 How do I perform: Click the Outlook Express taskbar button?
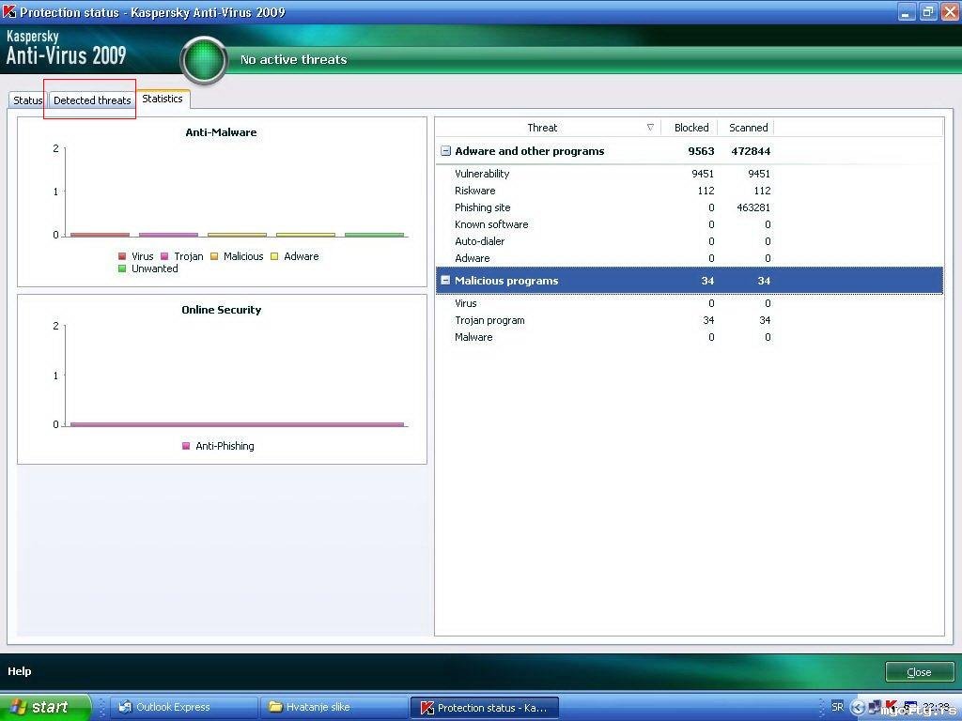[172, 707]
